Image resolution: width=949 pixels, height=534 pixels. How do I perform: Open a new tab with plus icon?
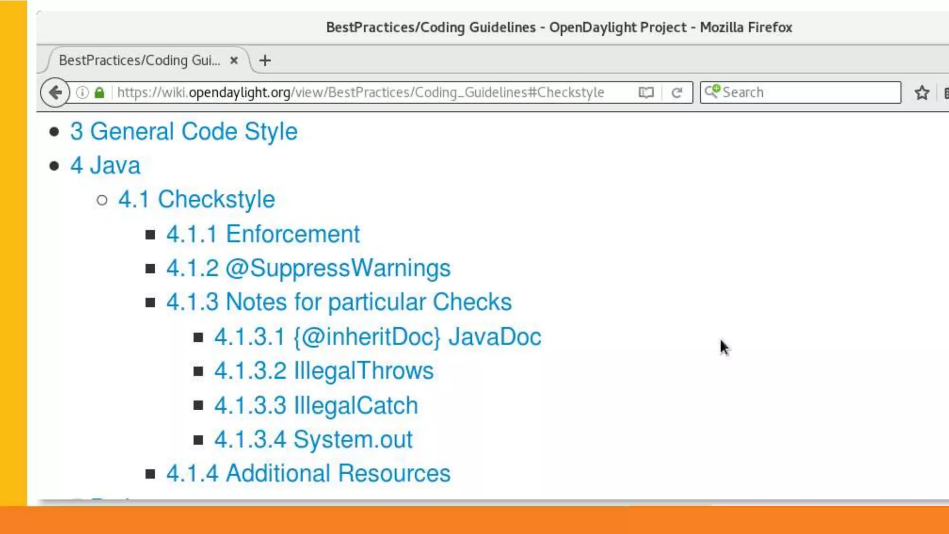265,61
